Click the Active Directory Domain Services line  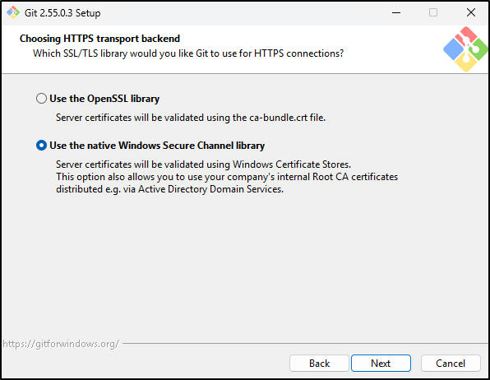pos(169,189)
